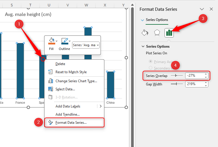218x147 pixels.
Task: Choose Format Data Series from context menu
Action: pyautogui.click(x=71, y=123)
